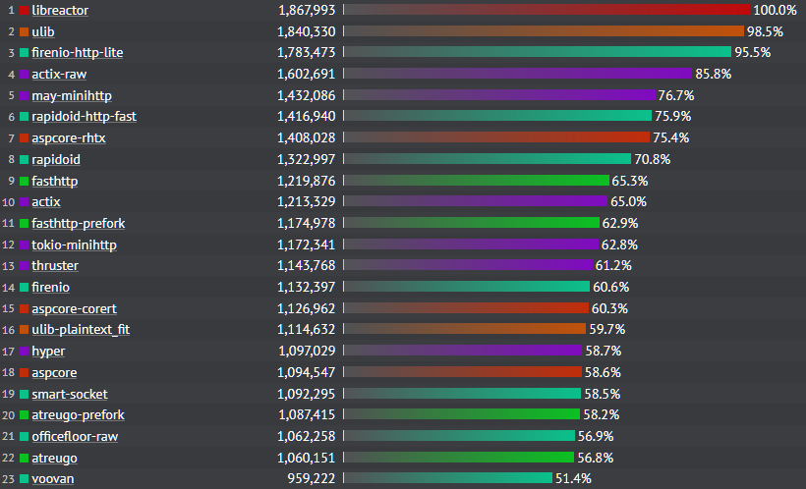
Task: Open the rapidoid framework link
Action: (x=55, y=160)
